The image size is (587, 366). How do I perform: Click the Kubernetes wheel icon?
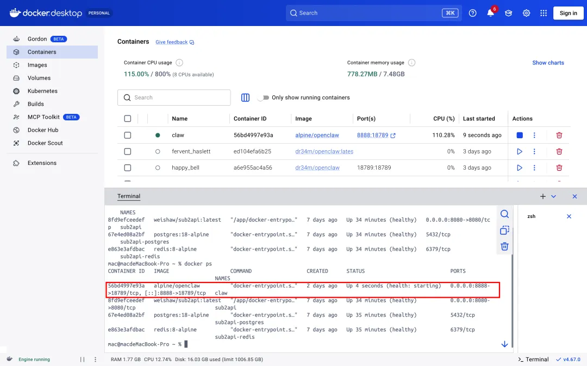pyautogui.click(x=16, y=91)
